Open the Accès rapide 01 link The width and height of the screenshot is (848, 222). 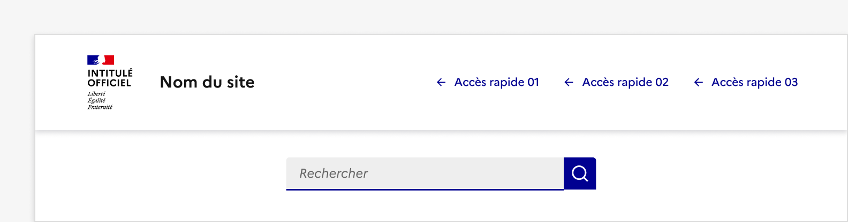pyautogui.click(x=496, y=82)
